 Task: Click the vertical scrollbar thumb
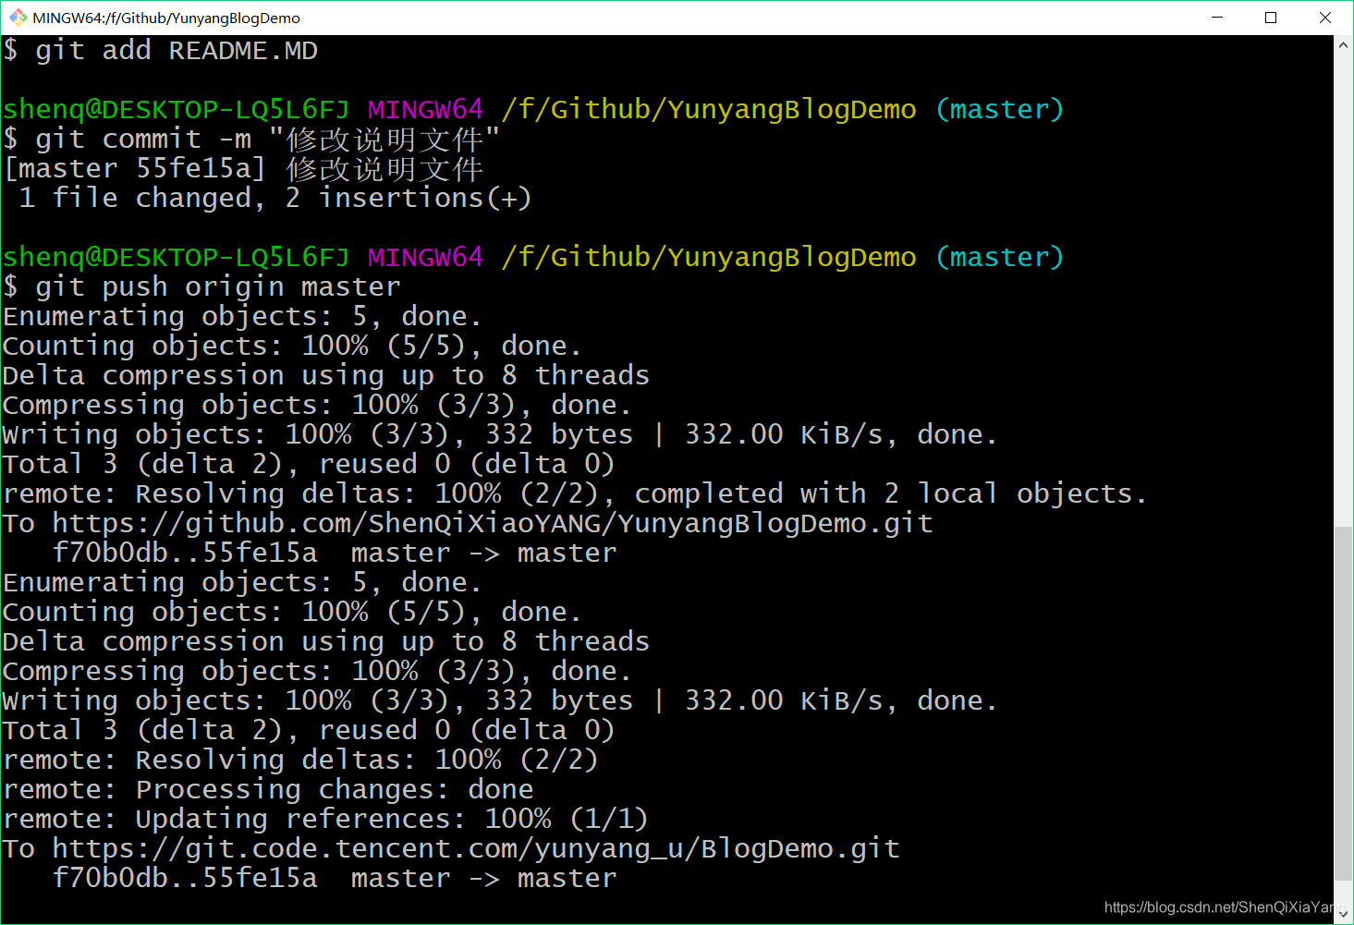[x=1343, y=704]
